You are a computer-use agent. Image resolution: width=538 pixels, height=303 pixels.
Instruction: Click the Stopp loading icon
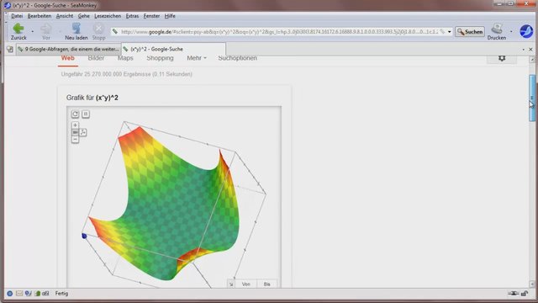98,31
